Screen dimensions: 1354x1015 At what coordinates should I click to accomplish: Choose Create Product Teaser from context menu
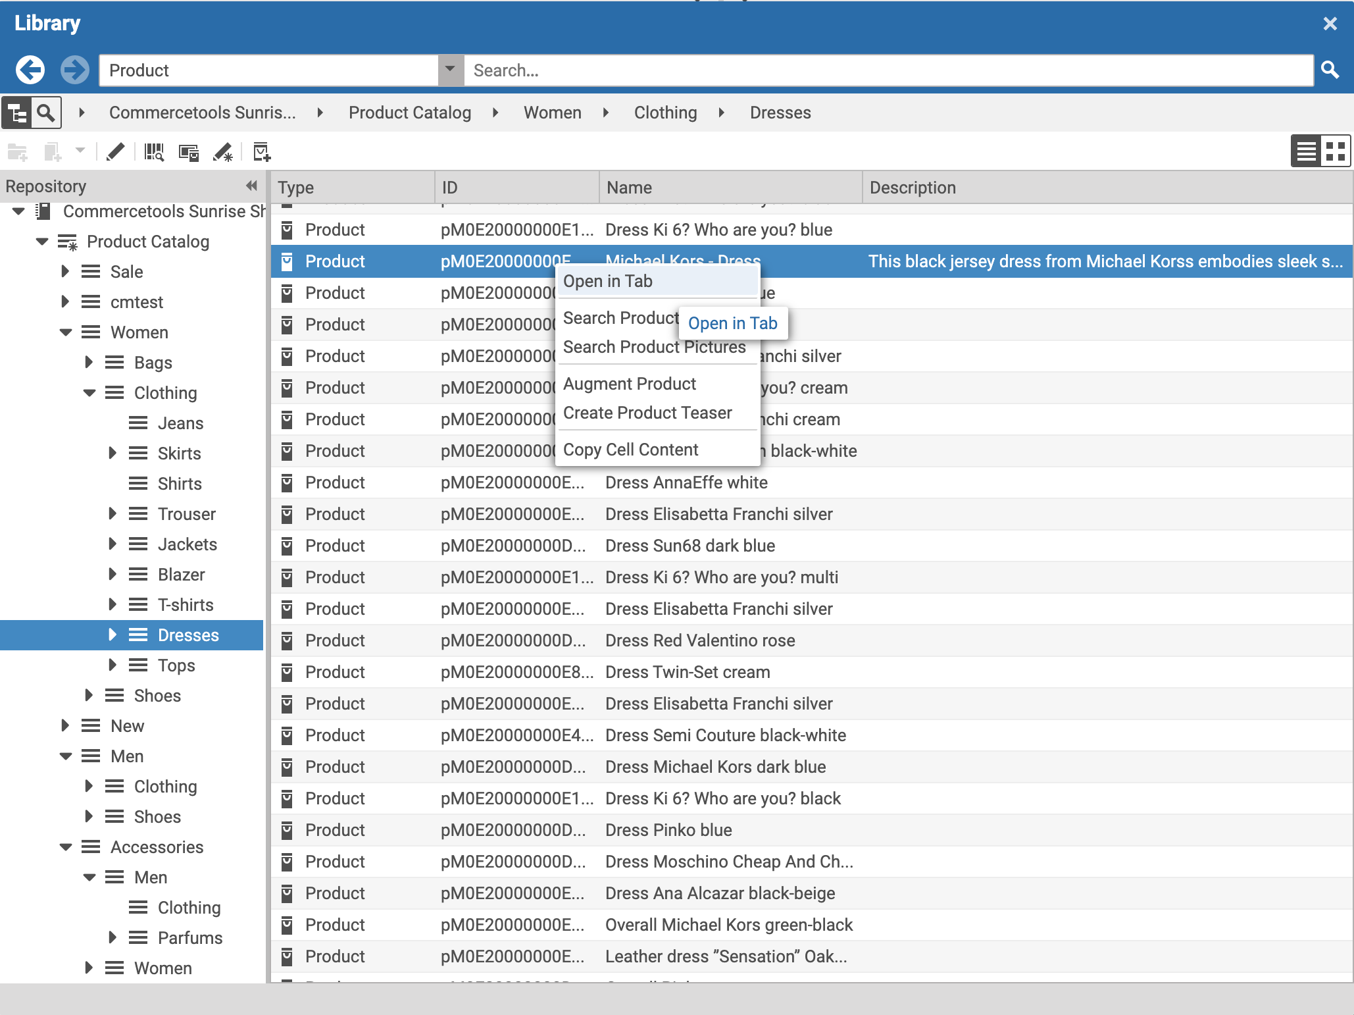pyautogui.click(x=647, y=413)
